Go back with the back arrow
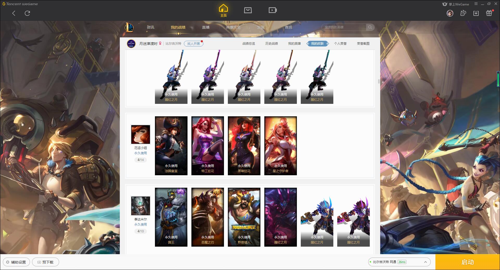Viewport: 500px width, 270px height. pyautogui.click(x=14, y=13)
